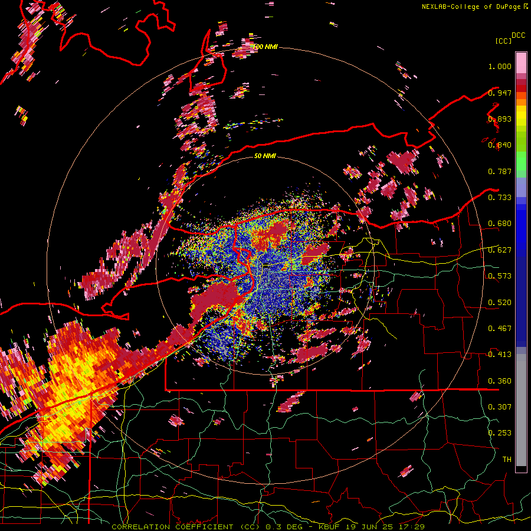
Task: Click the KBUF radar station identifier
Action: tap(329, 527)
